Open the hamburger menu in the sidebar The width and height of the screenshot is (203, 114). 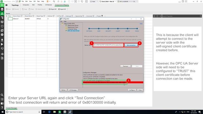coord(2,5)
